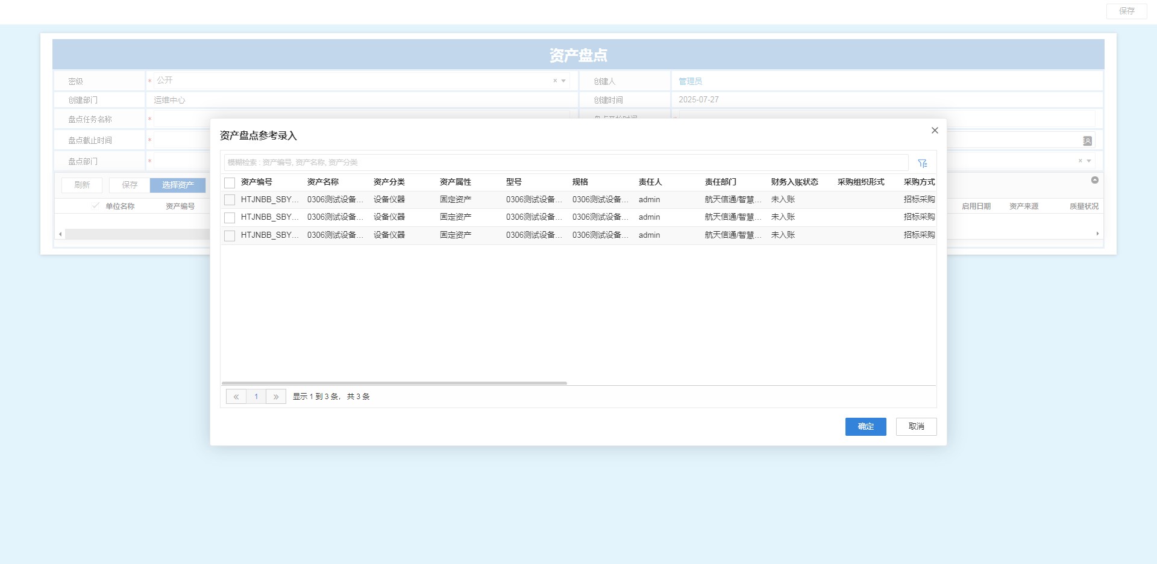
Task: Click the 资产属性 column header
Action: coord(456,182)
